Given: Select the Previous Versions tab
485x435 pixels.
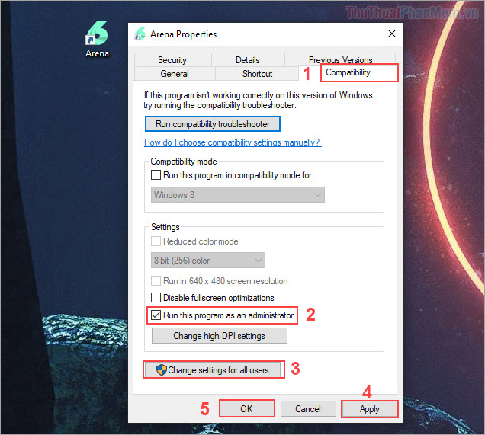Looking at the screenshot, I should tap(340, 60).
